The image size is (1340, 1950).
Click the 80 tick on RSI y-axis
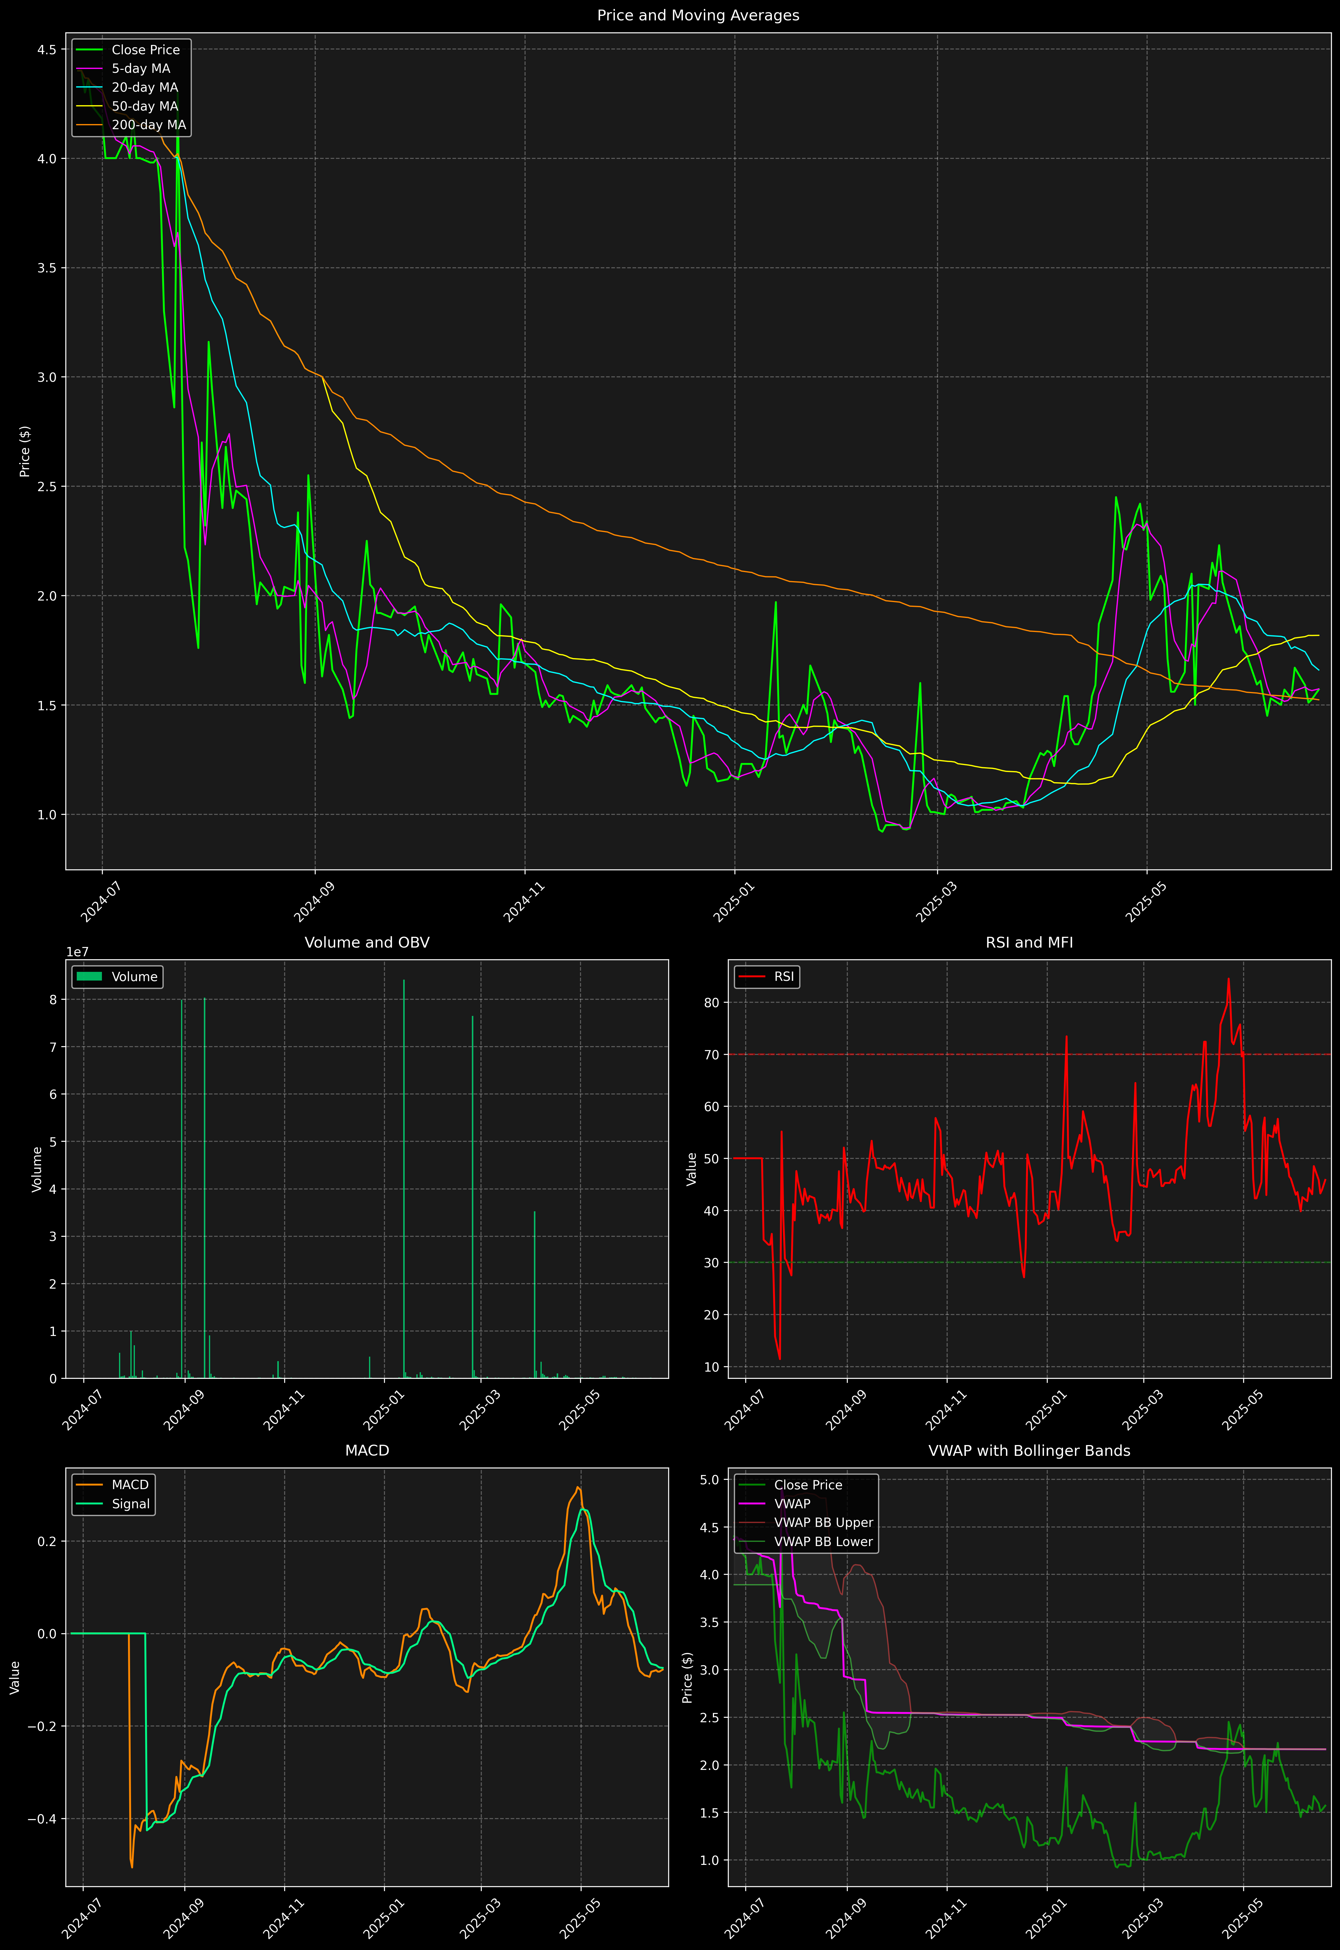point(712,1003)
